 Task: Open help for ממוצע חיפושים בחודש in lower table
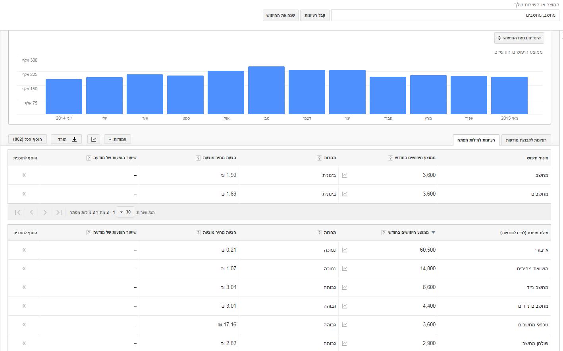(x=384, y=233)
